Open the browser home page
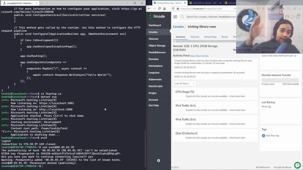303x170 pixels. [164, 8]
